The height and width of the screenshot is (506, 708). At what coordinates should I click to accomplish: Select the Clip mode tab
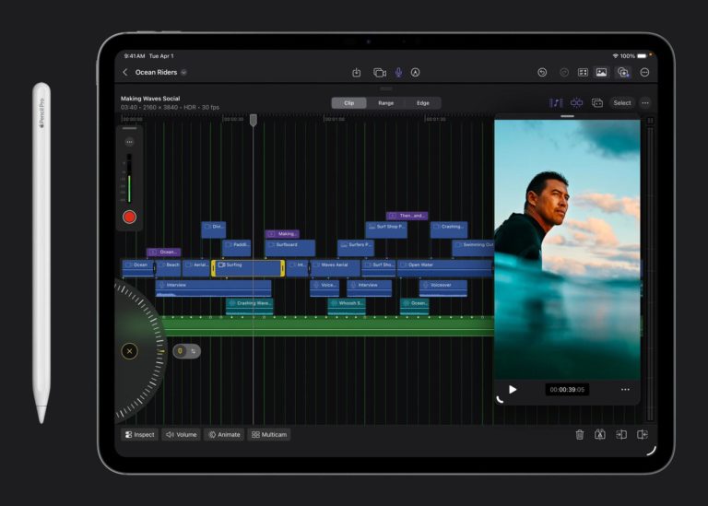point(349,103)
